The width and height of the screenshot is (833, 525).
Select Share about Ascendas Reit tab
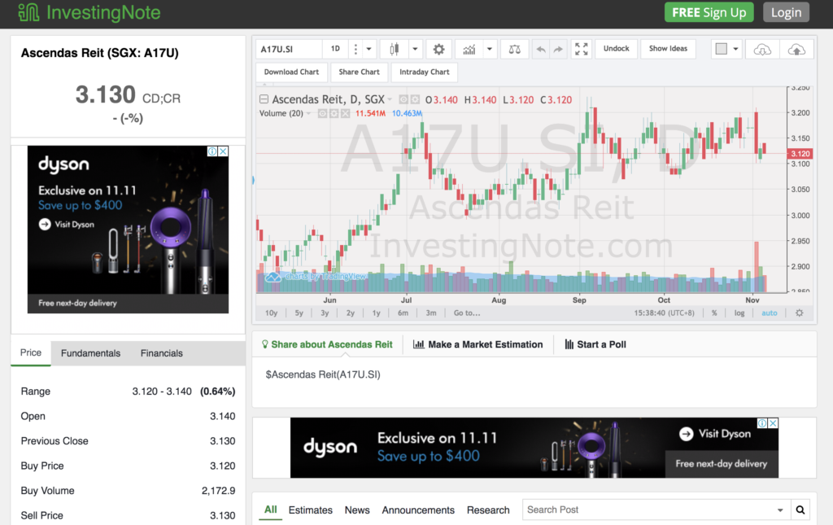tap(327, 344)
